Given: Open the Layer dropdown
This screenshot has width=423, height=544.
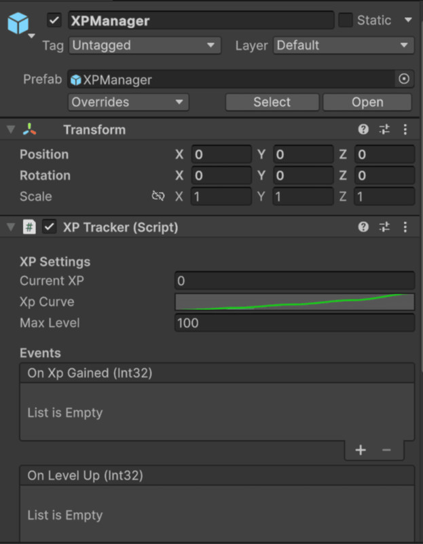Looking at the screenshot, I should click(343, 46).
